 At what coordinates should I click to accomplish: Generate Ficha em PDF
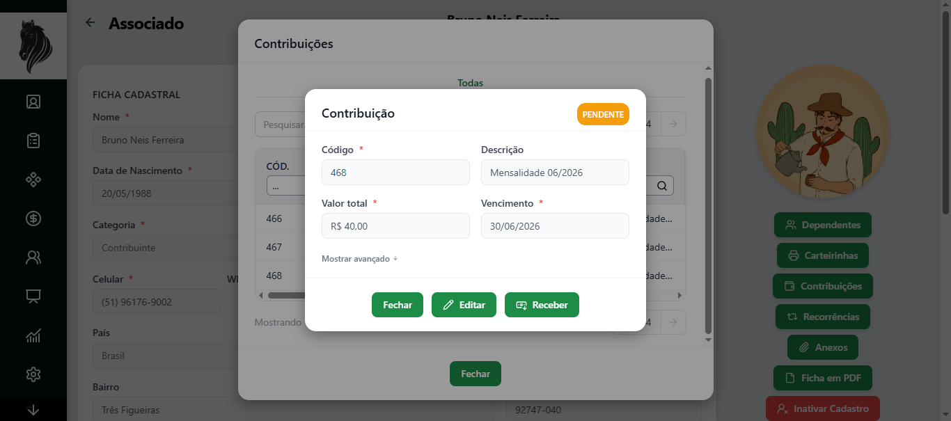(x=823, y=378)
